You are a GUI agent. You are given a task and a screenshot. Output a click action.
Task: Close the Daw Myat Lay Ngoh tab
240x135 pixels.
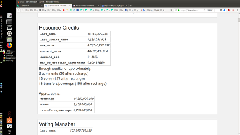pos(126,6)
